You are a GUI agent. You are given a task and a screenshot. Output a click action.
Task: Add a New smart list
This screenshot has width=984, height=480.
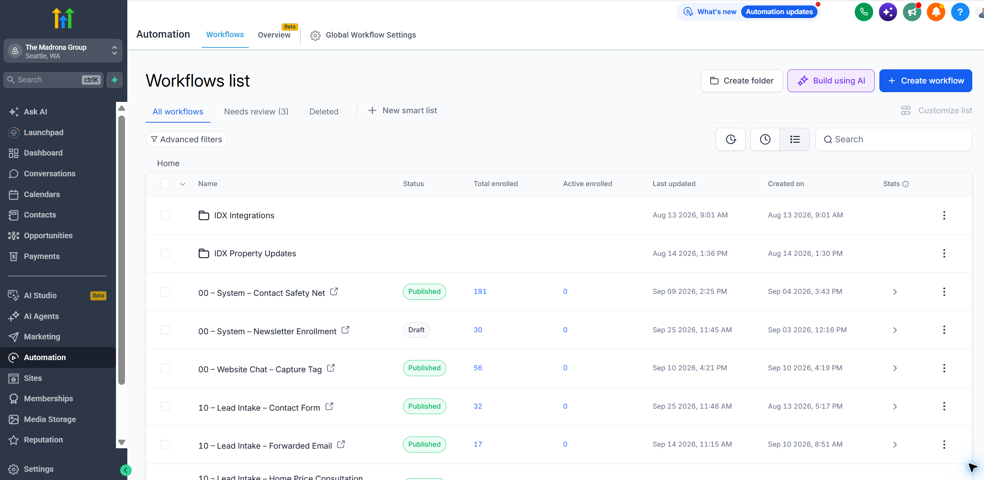(403, 111)
